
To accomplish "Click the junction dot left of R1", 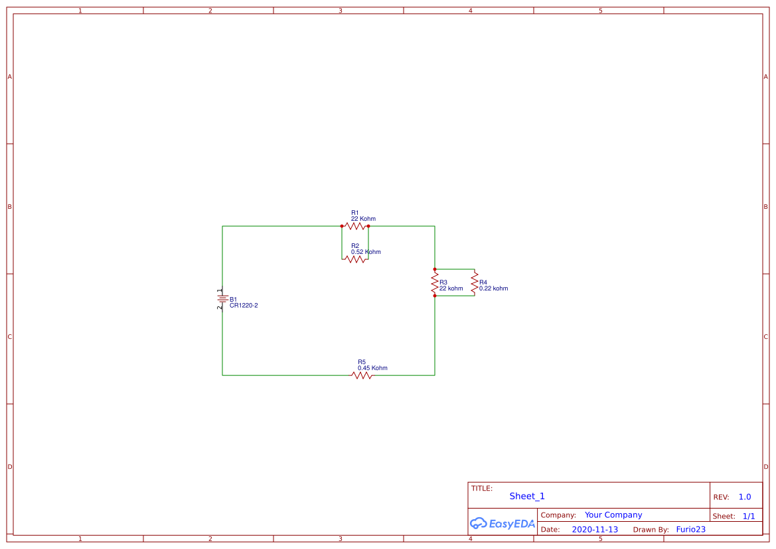I will click(341, 226).
